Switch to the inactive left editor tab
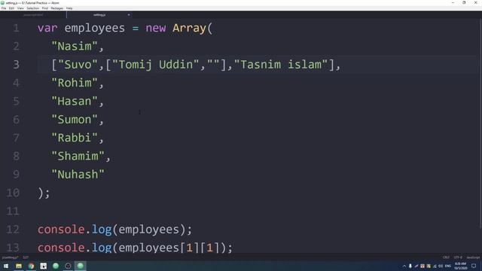Image resolution: width=482 pixels, height=271 pixels. (x=33, y=15)
